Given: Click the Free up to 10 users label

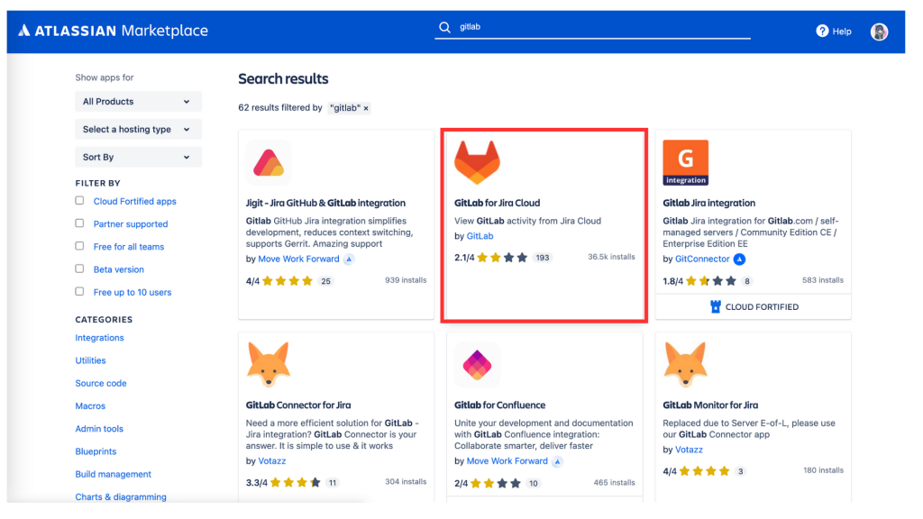Looking at the screenshot, I should [x=133, y=293].
